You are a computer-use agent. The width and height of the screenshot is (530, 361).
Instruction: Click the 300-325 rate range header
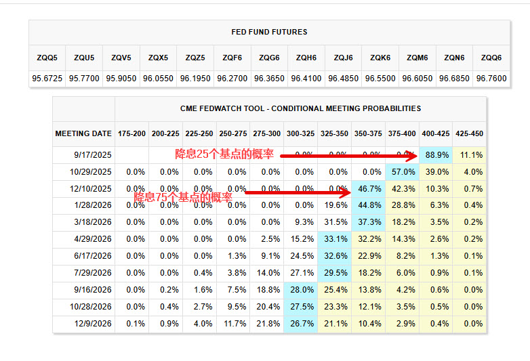(300, 133)
